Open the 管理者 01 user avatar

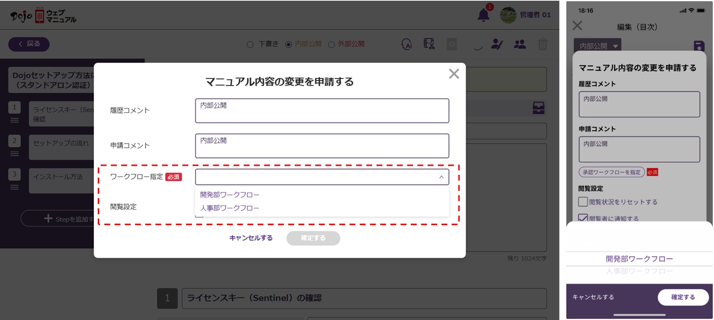[508, 15]
